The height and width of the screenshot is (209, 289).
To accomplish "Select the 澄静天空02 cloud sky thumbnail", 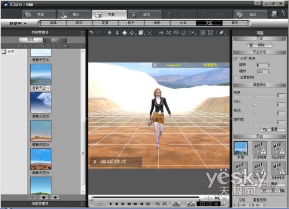I will click(40, 102).
